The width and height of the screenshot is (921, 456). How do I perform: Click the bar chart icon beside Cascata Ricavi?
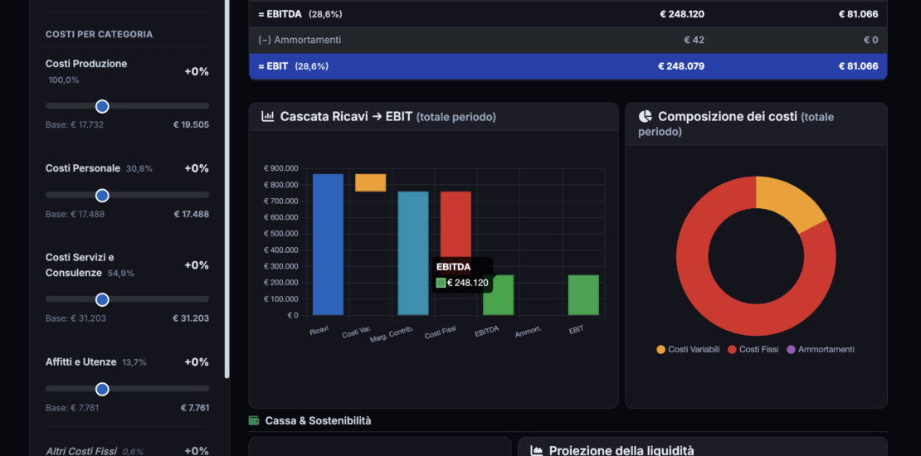(x=268, y=116)
